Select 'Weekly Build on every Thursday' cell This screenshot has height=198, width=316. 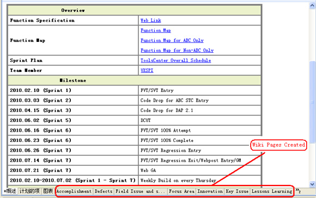pyautogui.click(x=200, y=180)
